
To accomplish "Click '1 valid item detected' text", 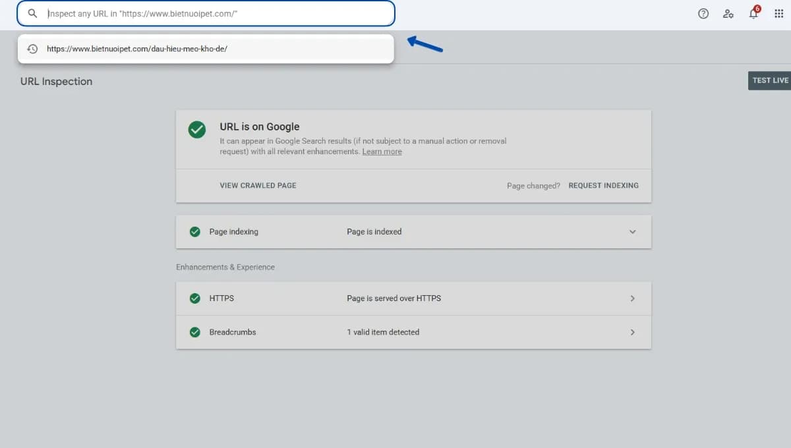I will 383,332.
